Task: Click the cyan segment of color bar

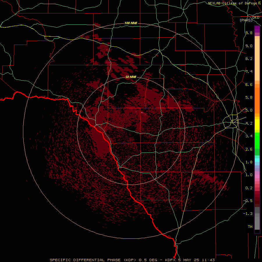Action: (x=257, y=160)
